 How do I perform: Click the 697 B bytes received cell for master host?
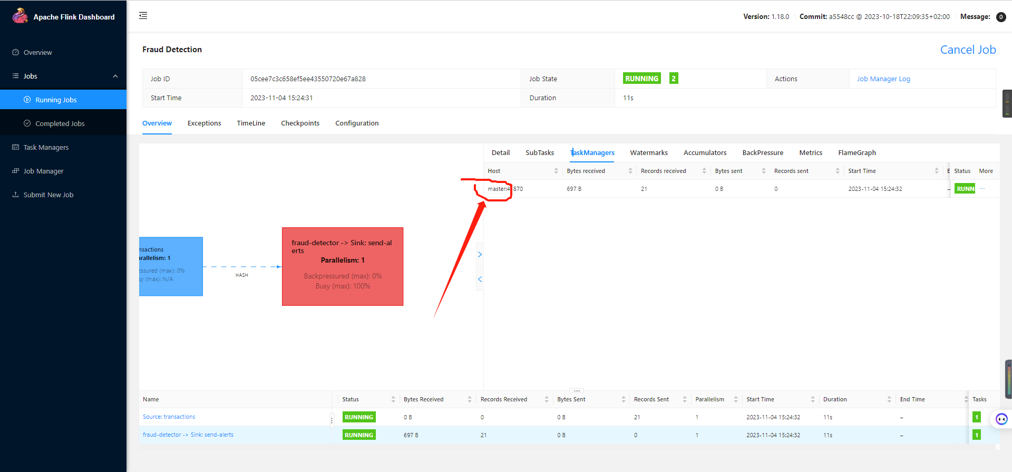click(x=574, y=189)
